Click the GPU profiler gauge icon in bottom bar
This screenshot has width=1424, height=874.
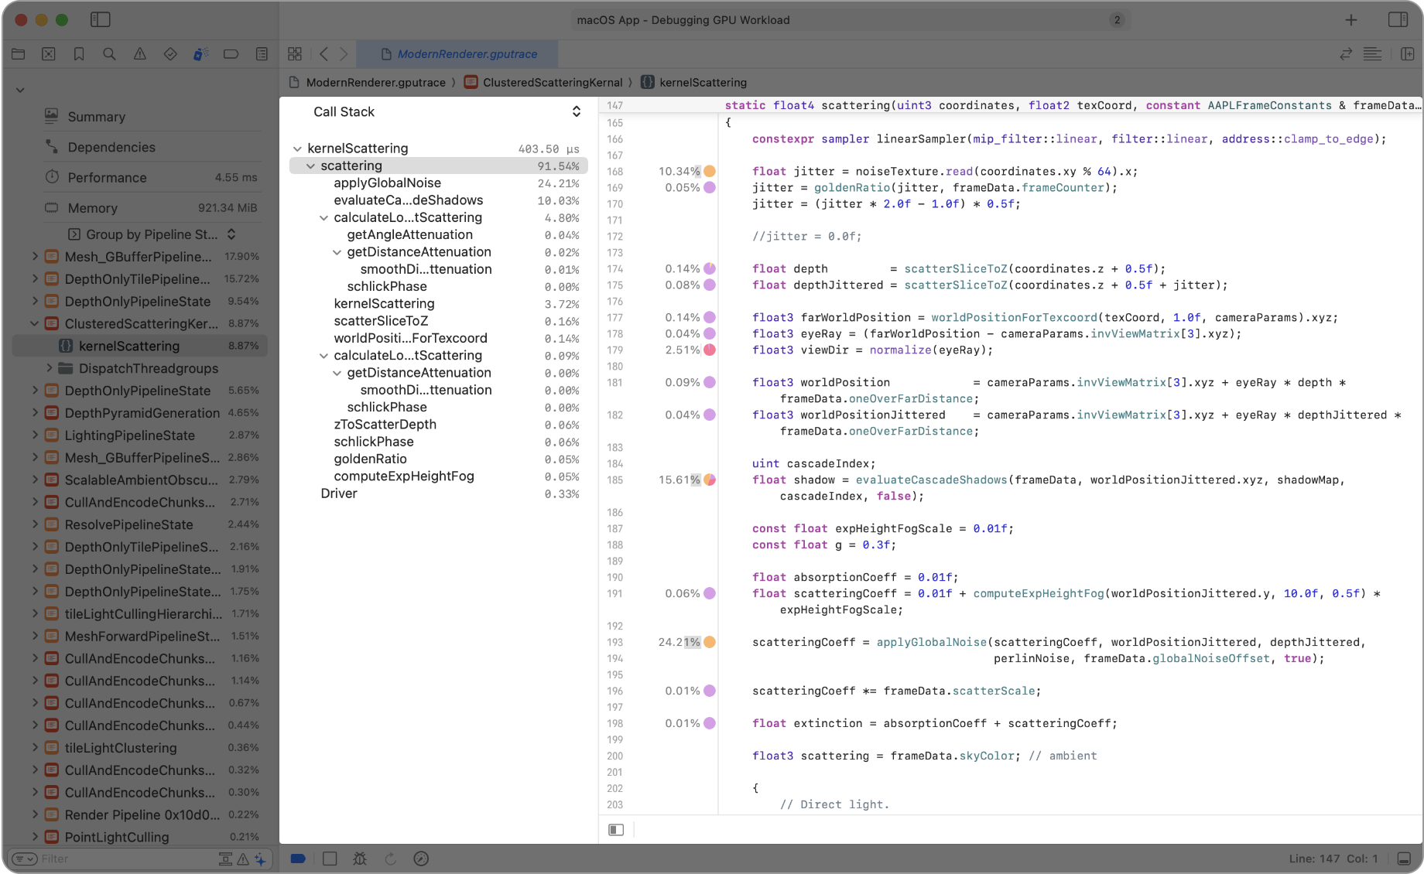(421, 859)
